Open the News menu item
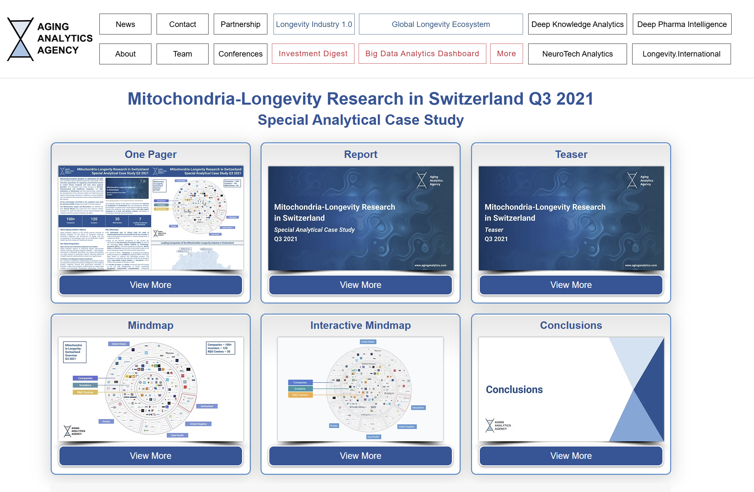This screenshot has width=754, height=492. coord(125,24)
